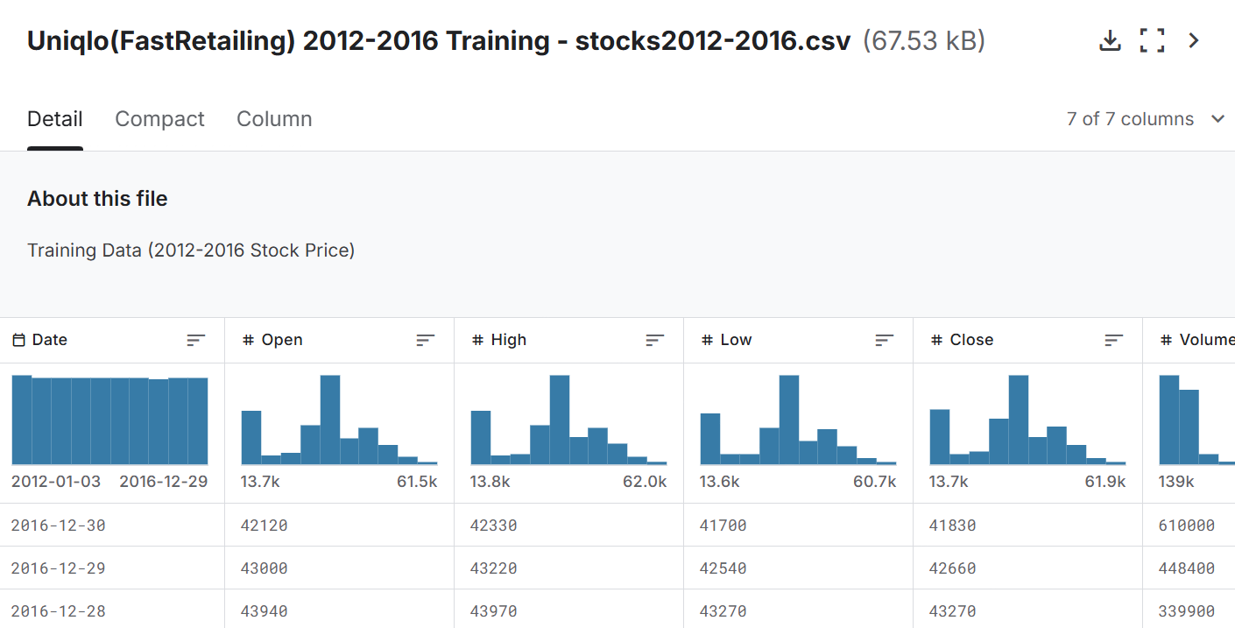This screenshot has height=628, width=1235.
Task: Click tallest bar in Close histogram
Action: click(x=1019, y=420)
